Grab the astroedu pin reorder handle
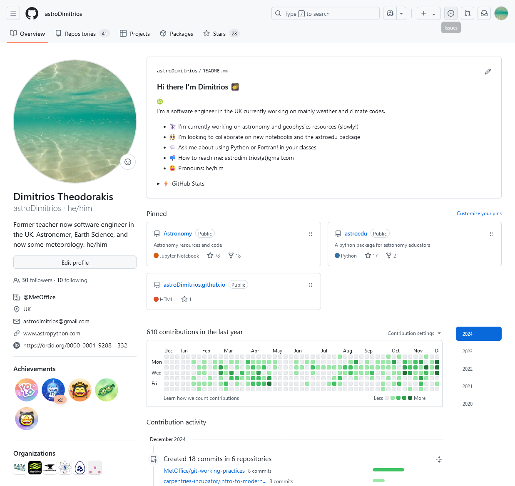Screen dimensions: 515x486 (491, 234)
